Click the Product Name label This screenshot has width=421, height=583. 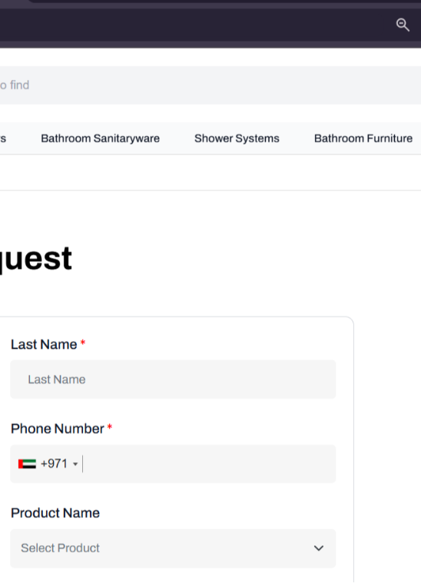55,513
